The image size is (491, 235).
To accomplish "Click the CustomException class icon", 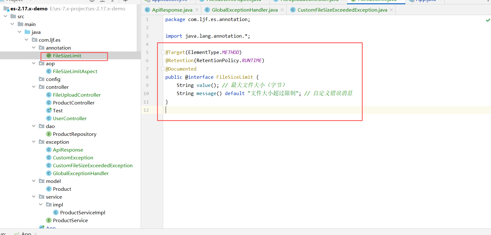I will point(49,158).
